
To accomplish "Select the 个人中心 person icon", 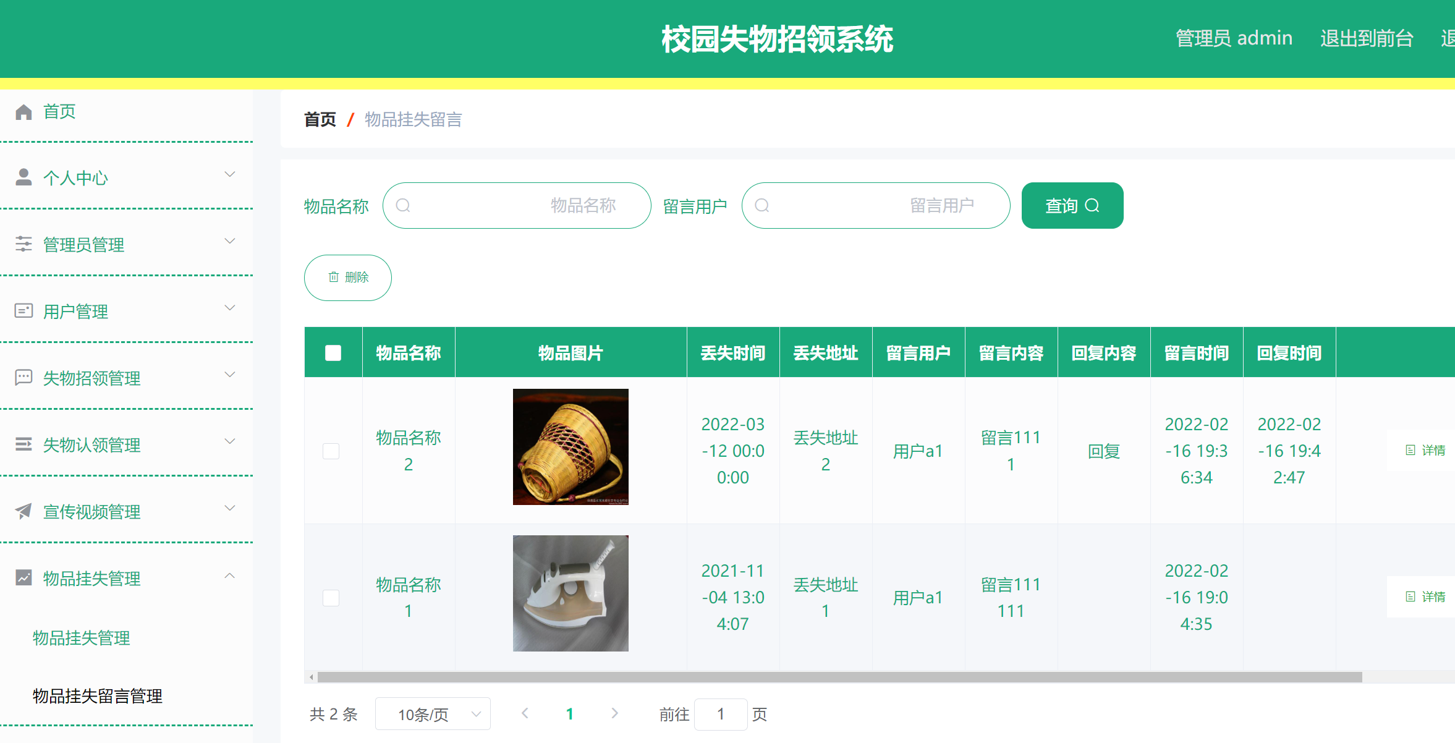I will pos(23,177).
